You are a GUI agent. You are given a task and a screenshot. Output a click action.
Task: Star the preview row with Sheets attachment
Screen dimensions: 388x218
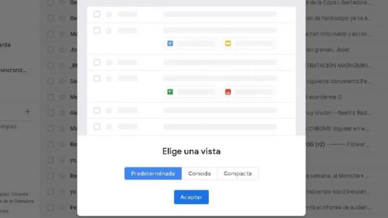coord(109,79)
